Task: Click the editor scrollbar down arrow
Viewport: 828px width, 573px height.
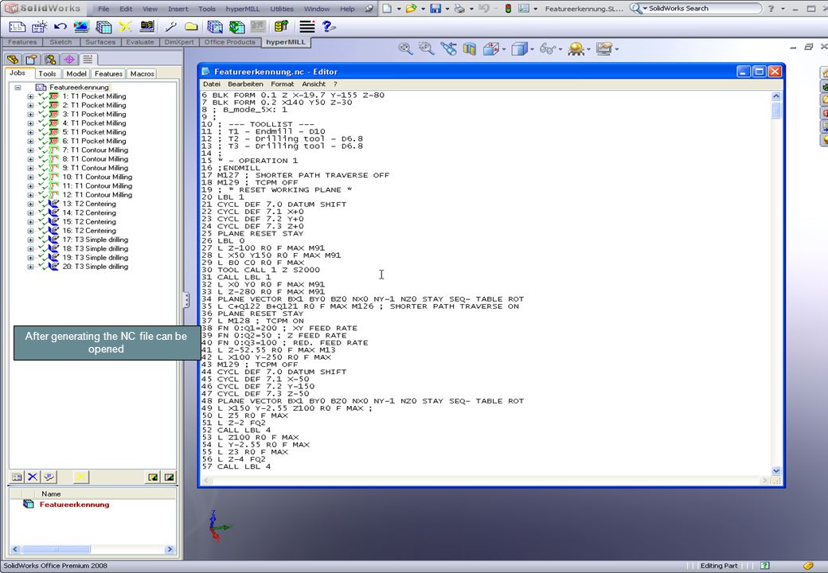Action: (775, 470)
